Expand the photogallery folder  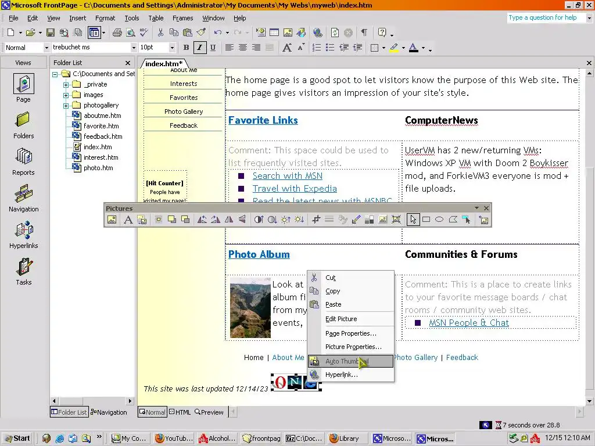66,106
